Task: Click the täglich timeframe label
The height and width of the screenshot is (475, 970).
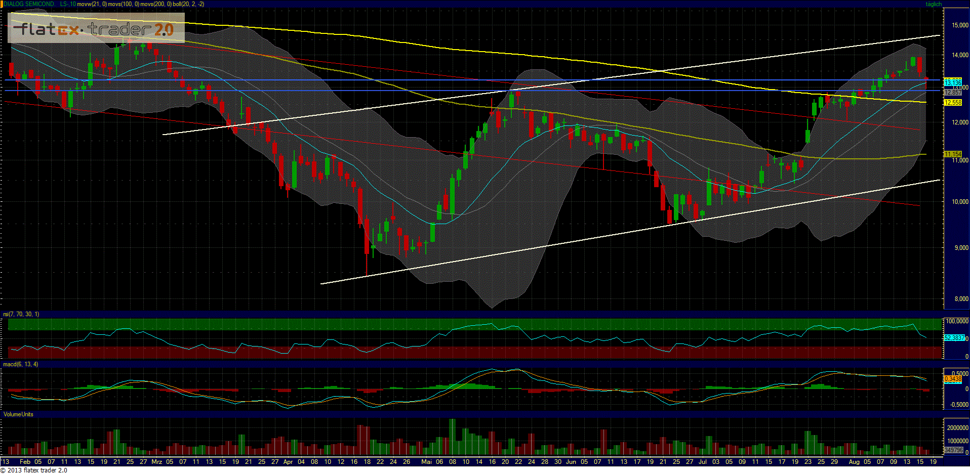Action: (x=934, y=4)
